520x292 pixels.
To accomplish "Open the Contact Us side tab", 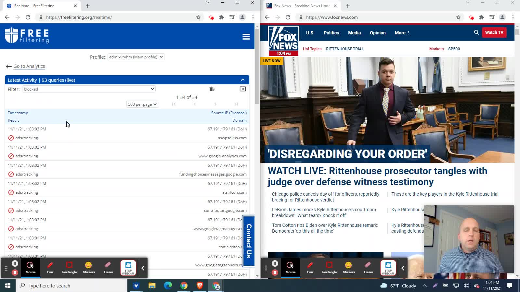I will click(x=249, y=241).
